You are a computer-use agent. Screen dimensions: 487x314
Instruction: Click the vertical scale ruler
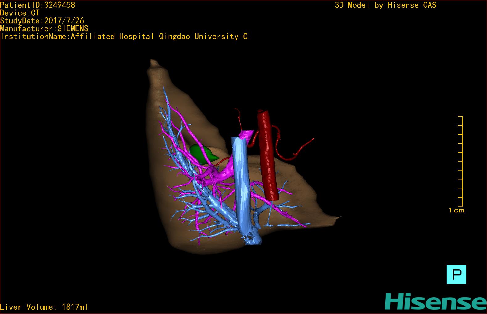460,161
